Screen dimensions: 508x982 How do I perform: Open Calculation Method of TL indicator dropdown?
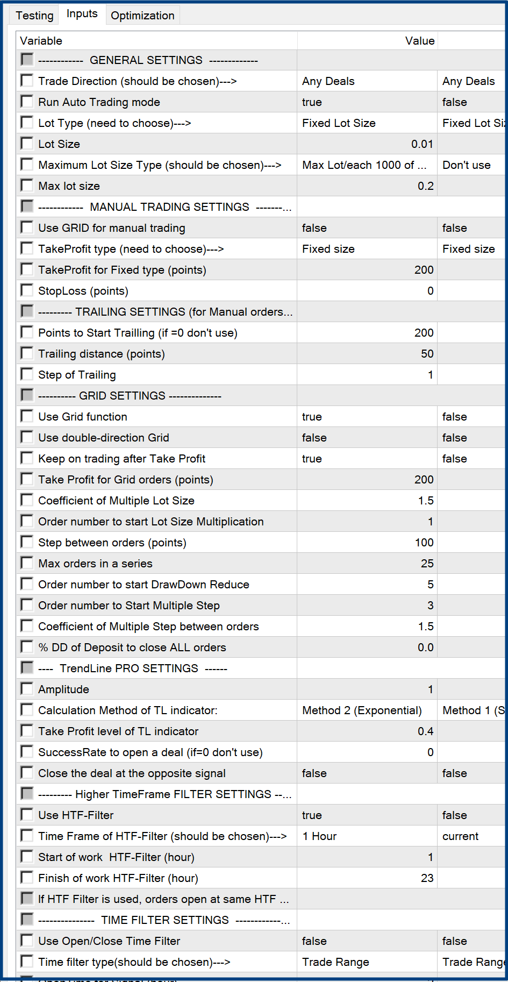coord(367,710)
